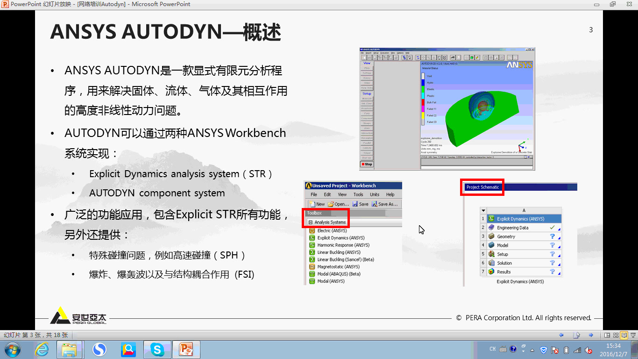This screenshot has width=638, height=359.
Task: Open Help menu in Workbench screenshot
Action: 390,194
